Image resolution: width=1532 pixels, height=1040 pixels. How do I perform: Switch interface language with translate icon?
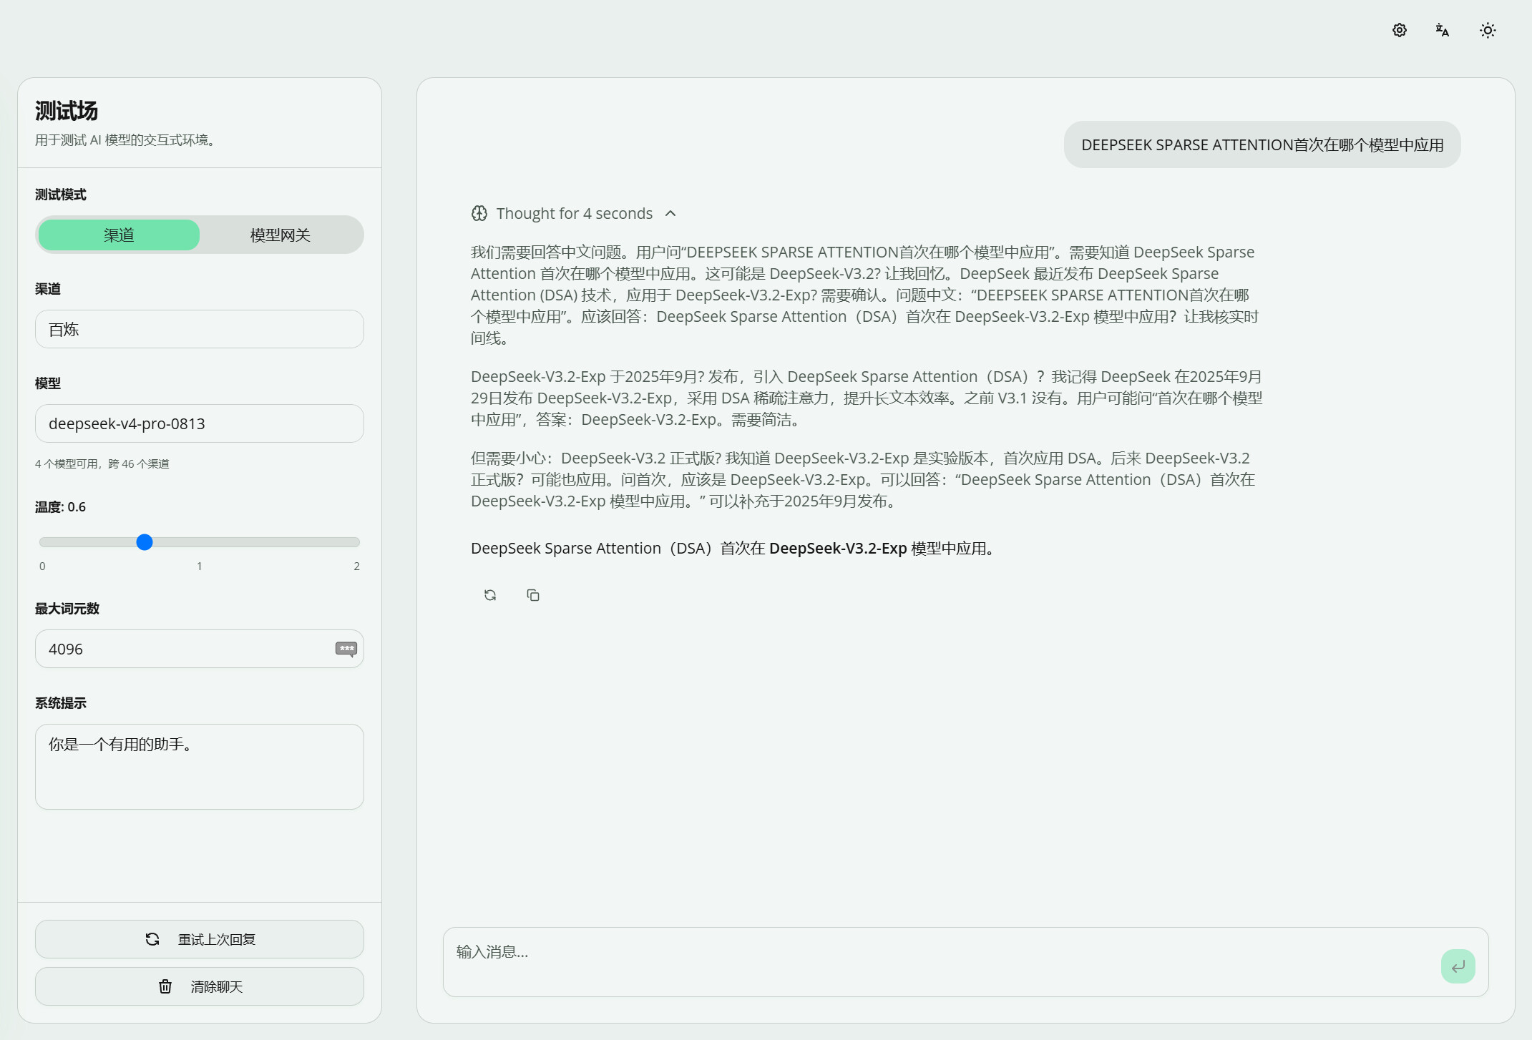[x=1443, y=30]
